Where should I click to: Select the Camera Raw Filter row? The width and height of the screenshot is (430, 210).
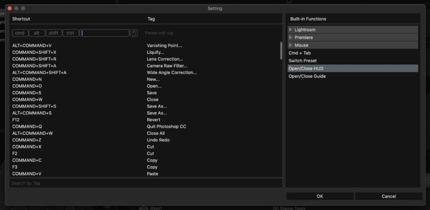point(146,66)
